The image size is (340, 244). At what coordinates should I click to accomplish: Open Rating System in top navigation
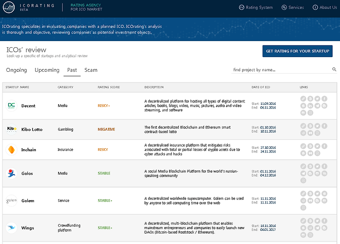[x=256, y=8]
